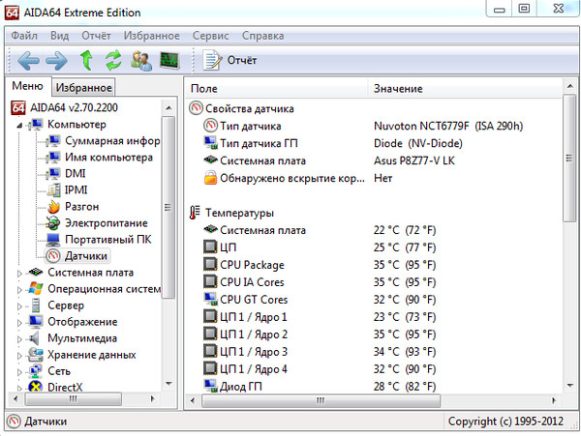The width and height of the screenshot is (581, 436).
Task: Expand the Системная плата tree node
Action: click(x=19, y=274)
